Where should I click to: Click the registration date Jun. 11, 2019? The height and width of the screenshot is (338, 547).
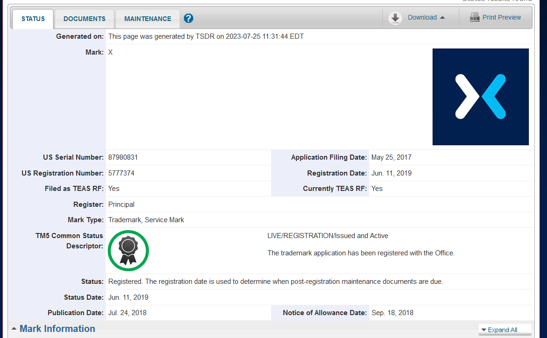pyautogui.click(x=392, y=173)
